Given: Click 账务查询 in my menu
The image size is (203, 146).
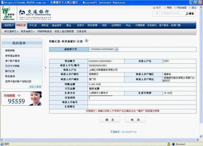Looking at the screenshot, I should (x=10, y=76).
